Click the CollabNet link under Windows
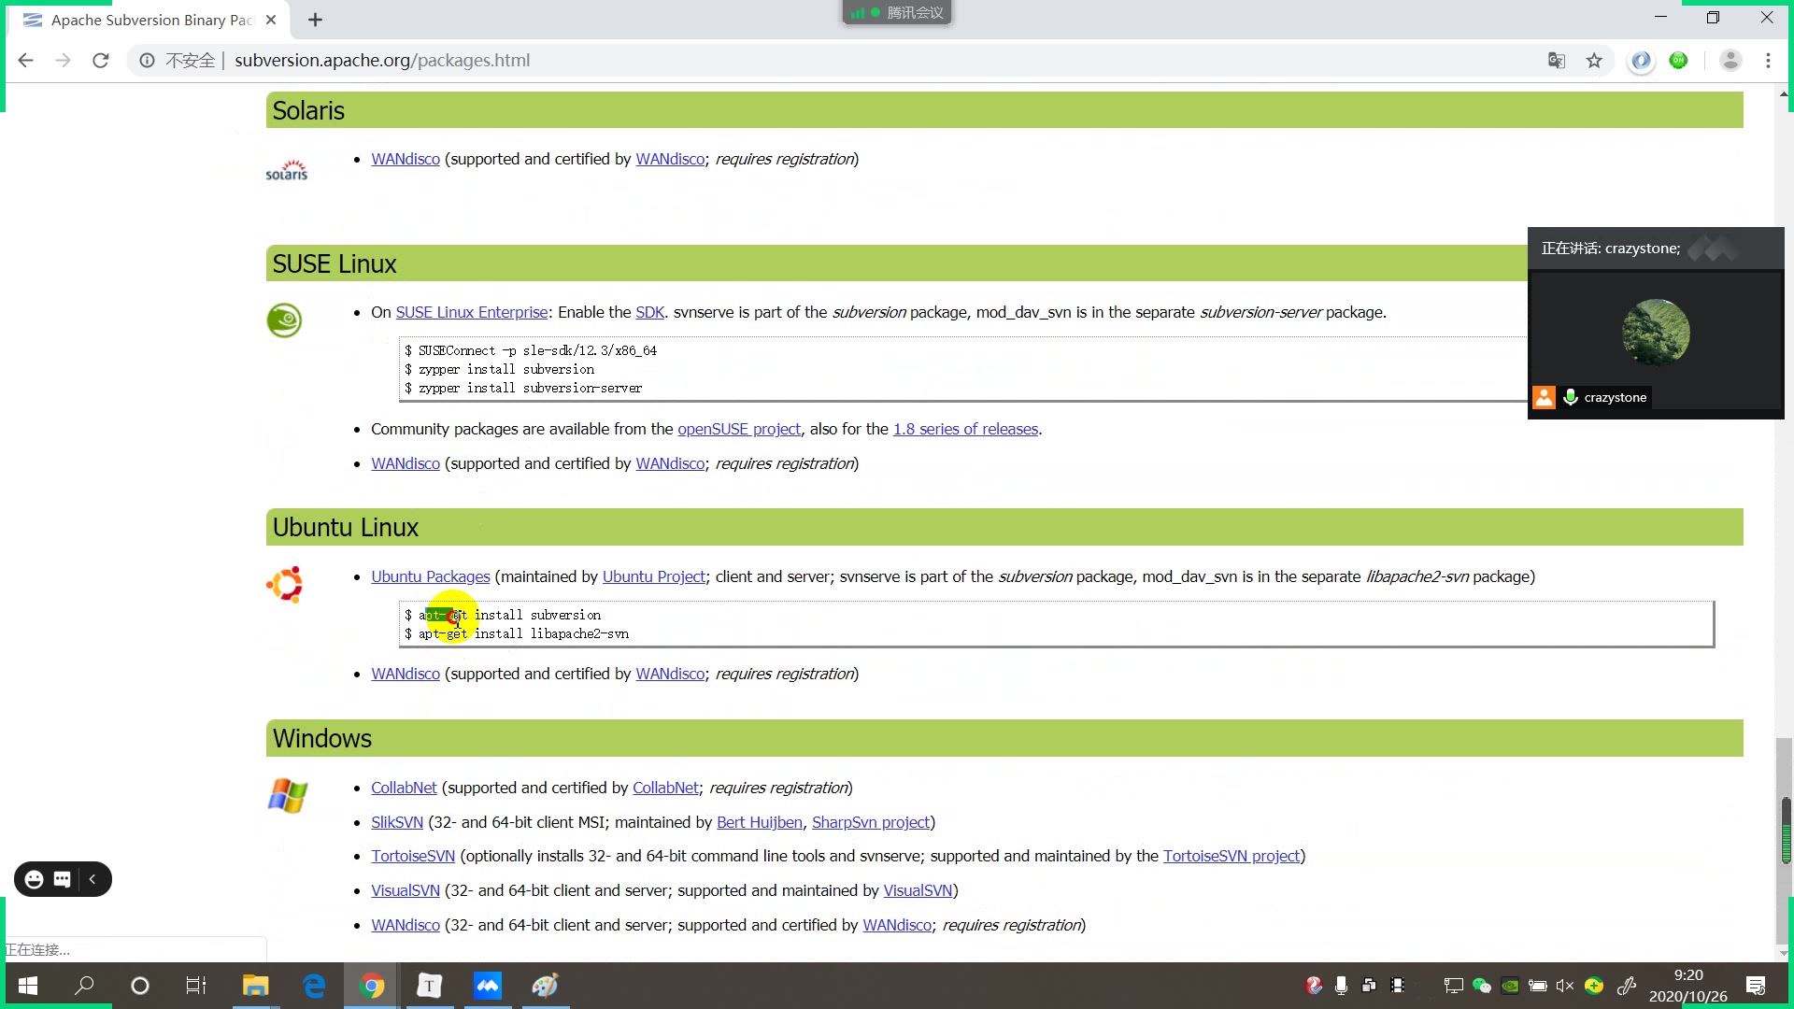Viewport: 1794px width, 1009px height. coord(405,788)
